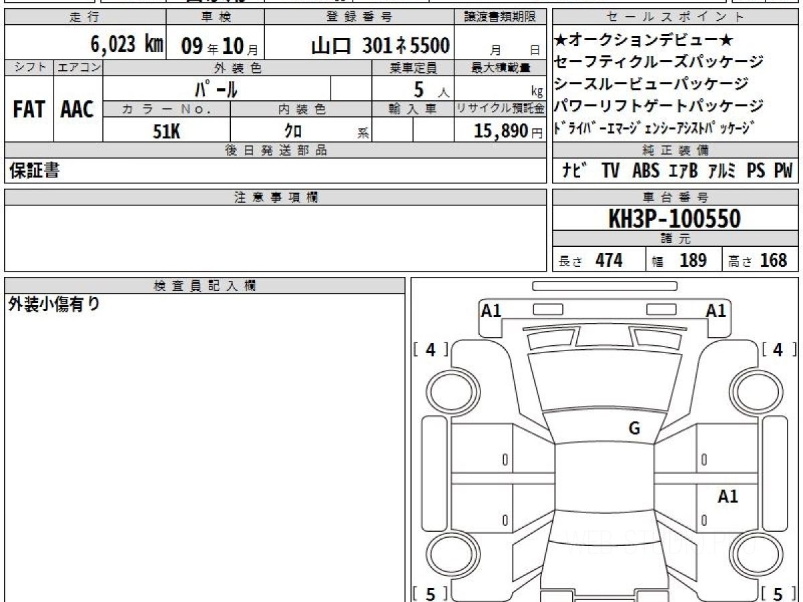The width and height of the screenshot is (803, 602).
Task: Click the ドライバーエマージェンシーアシストパッケージ line
Action: pyautogui.click(x=654, y=127)
